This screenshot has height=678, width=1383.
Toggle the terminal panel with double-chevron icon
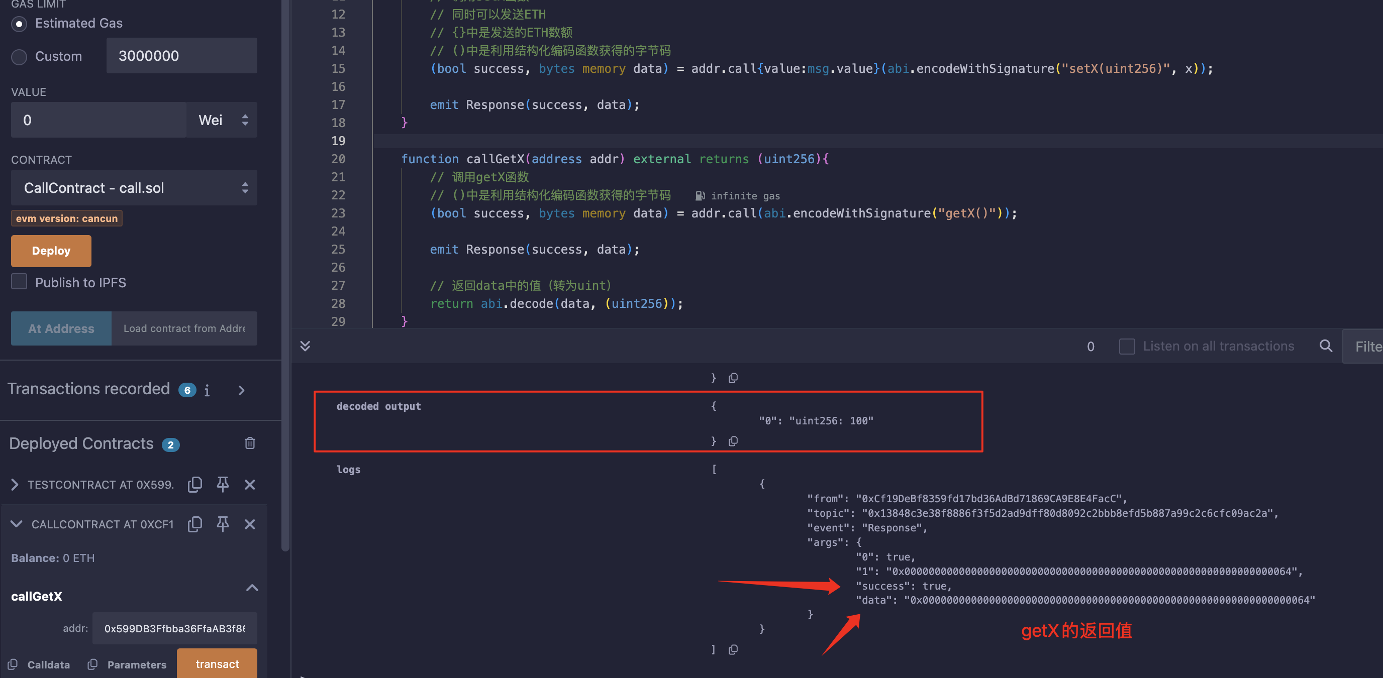point(305,346)
